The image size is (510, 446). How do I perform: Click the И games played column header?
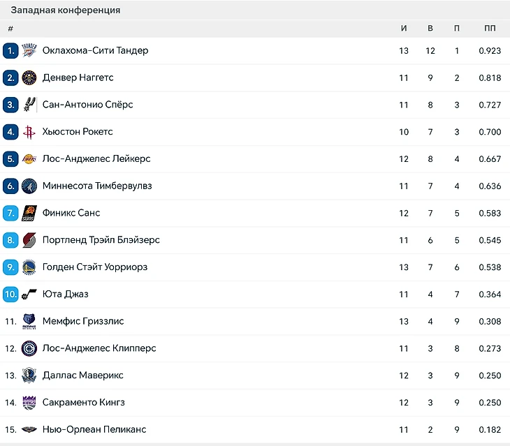404,29
